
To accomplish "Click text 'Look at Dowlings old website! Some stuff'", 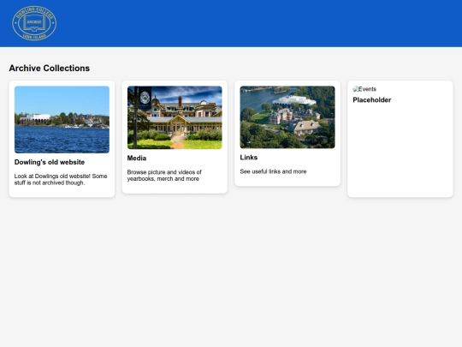I will pyautogui.click(x=61, y=179).
